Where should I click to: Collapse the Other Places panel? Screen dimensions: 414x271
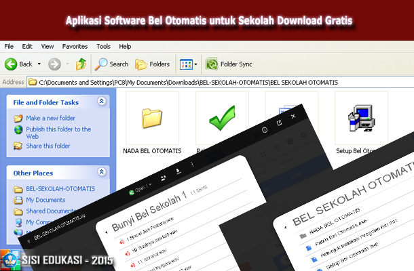pos(102,172)
